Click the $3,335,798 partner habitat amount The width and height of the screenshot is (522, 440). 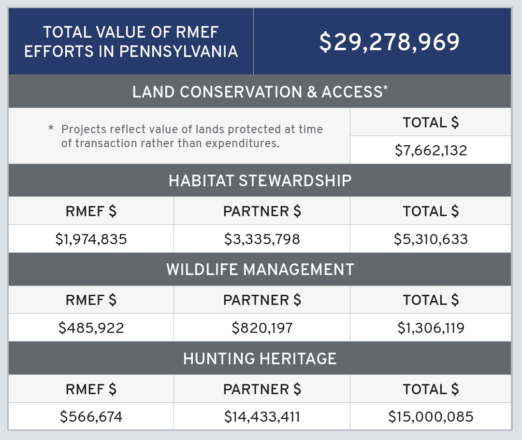coord(262,239)
